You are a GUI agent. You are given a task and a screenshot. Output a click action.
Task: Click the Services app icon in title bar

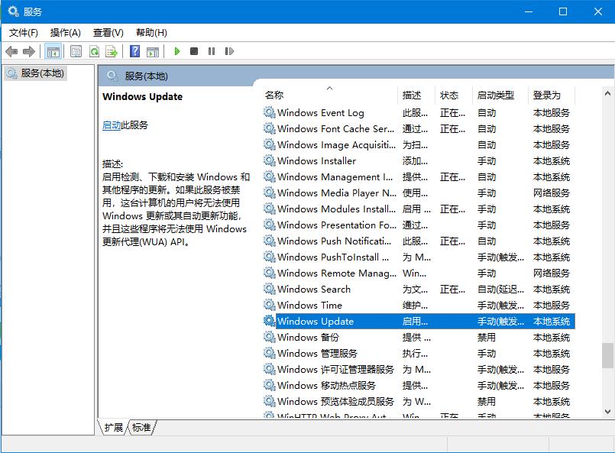tap(13, 11)
